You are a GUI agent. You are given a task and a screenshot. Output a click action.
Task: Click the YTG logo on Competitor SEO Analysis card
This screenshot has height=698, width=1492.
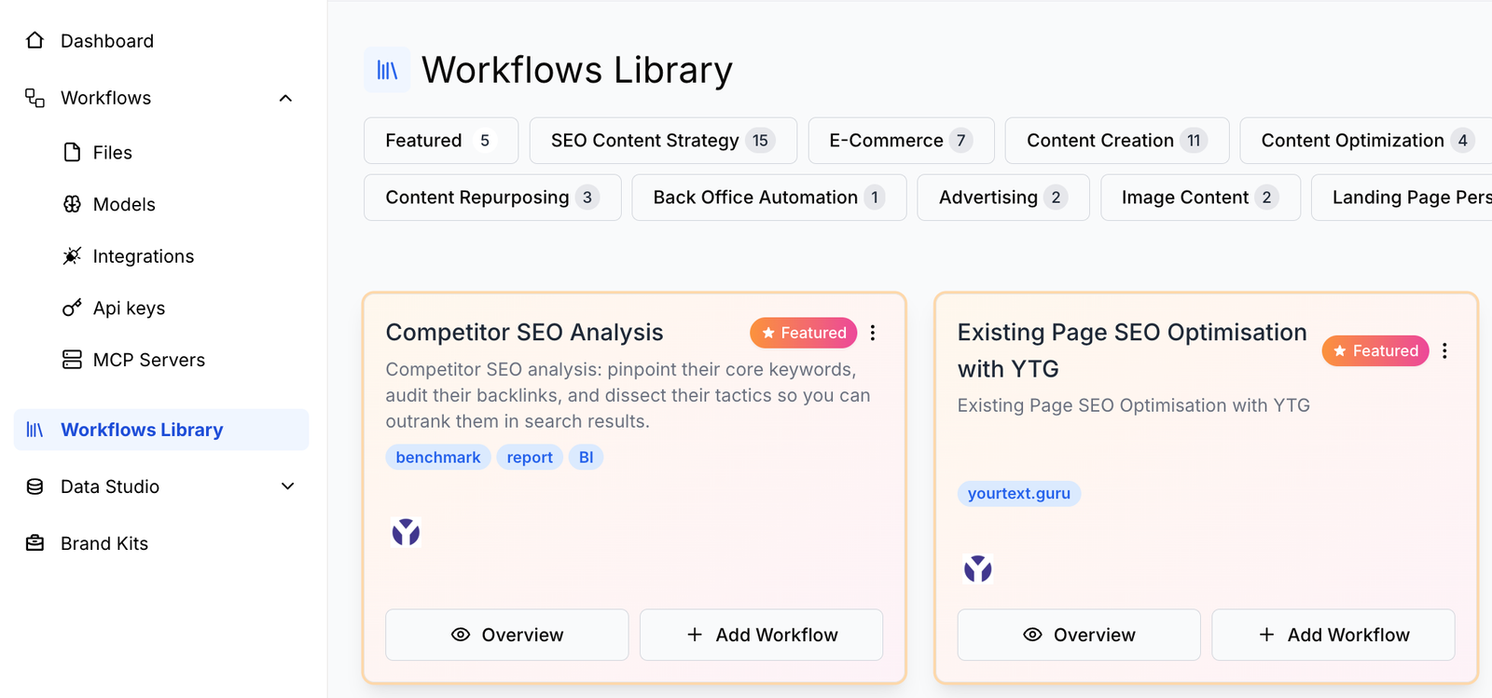point(406,532)
